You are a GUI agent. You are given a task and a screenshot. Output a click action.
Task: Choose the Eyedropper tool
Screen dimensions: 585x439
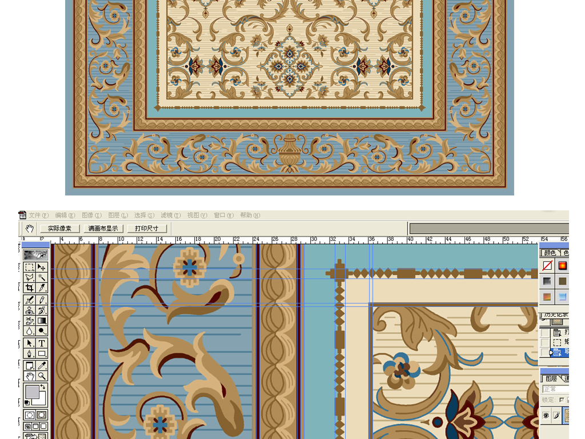[42, 365]
